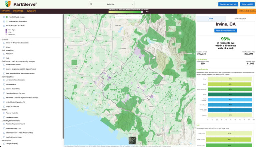Uncheck Priority Areas For New Parks
256x147 pixels.
click(x=4, y=26)
